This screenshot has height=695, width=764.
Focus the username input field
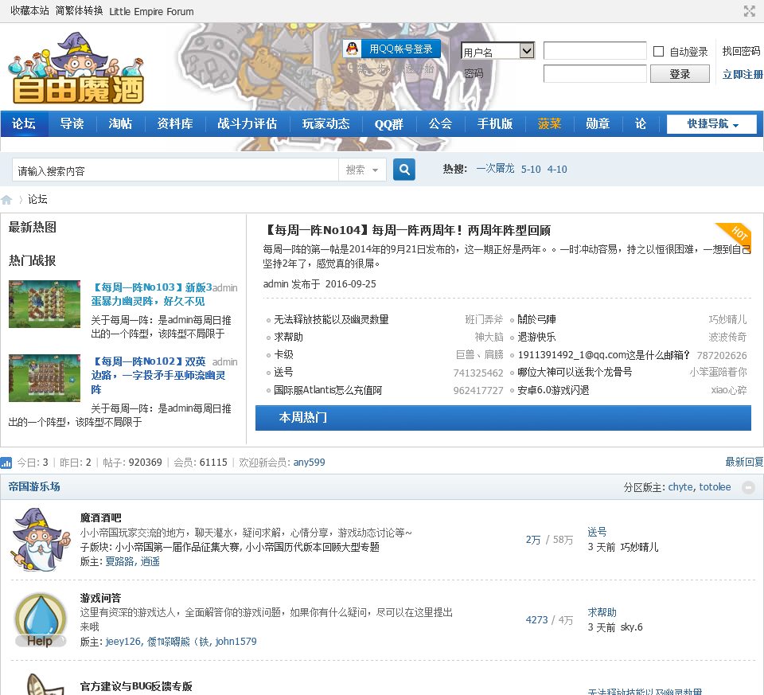click(x=595, y=51)
